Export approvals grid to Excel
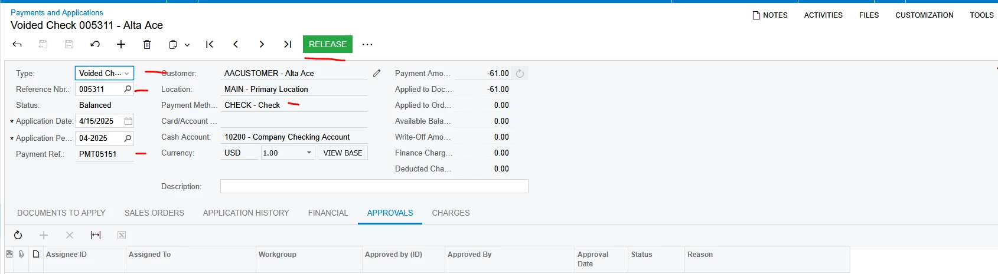The height and width of the screenshot is (274, 998). (x=122, y=235)
